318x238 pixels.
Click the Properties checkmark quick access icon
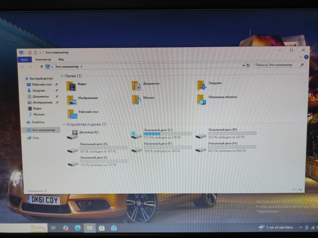[x=30, y=53]
